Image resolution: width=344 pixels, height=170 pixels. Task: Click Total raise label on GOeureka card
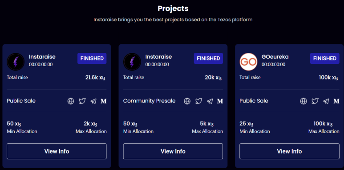[250, 77]
